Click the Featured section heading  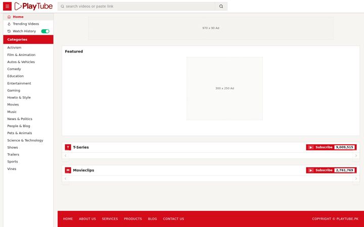tap(74, 51)
